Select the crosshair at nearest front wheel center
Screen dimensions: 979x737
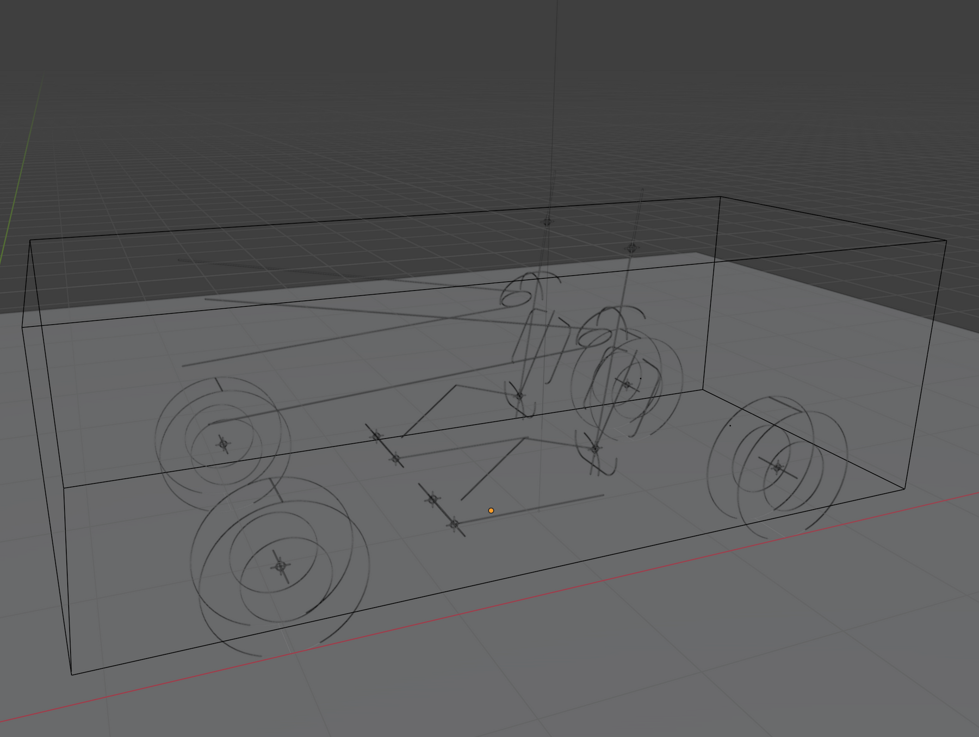(x=280, y=567)
